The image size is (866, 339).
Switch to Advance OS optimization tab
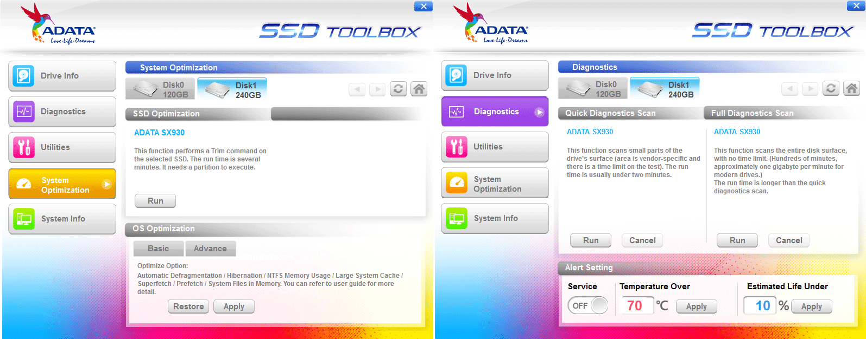[211, 249]
